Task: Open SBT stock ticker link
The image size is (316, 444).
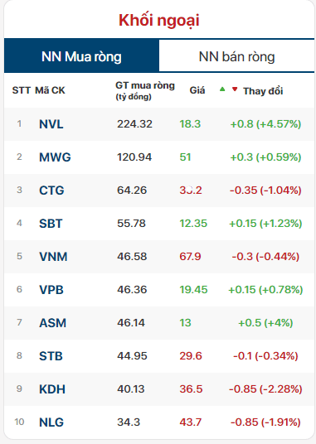Action: [51, 224]
